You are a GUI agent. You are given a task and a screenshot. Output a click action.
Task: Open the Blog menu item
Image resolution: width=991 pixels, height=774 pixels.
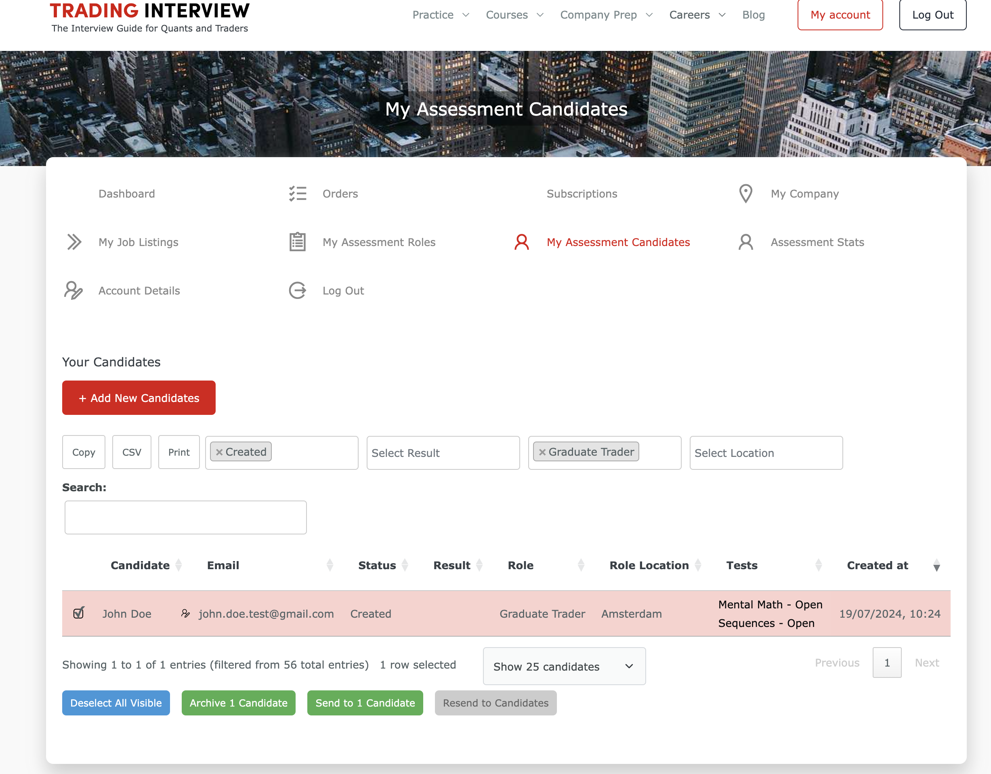point(753,15)
